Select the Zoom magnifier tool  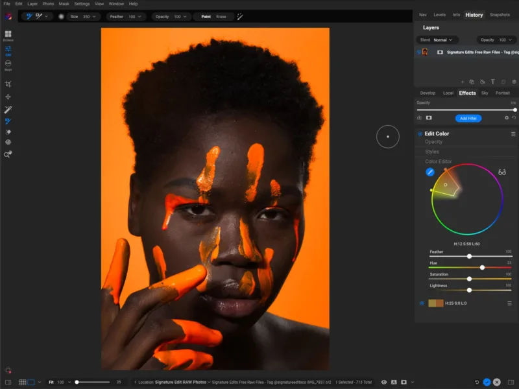tap(8, 154)
